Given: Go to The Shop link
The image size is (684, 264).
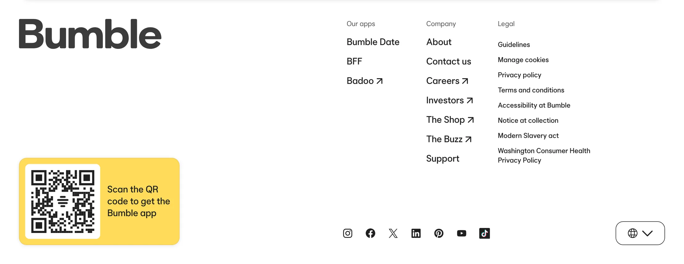Looking at the screenshot, I should pos(450,120).
